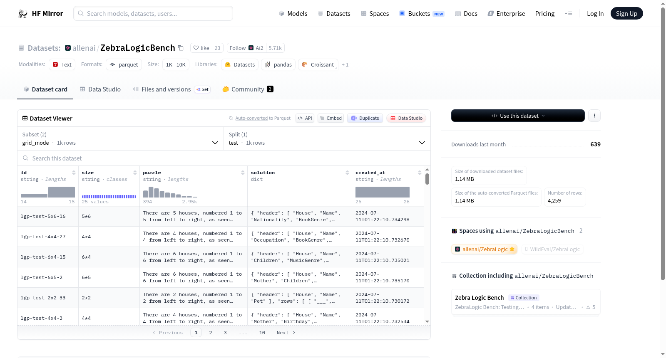Click the Log In link
The width and height of the screenshot is (666, 358).
(595, 14)
